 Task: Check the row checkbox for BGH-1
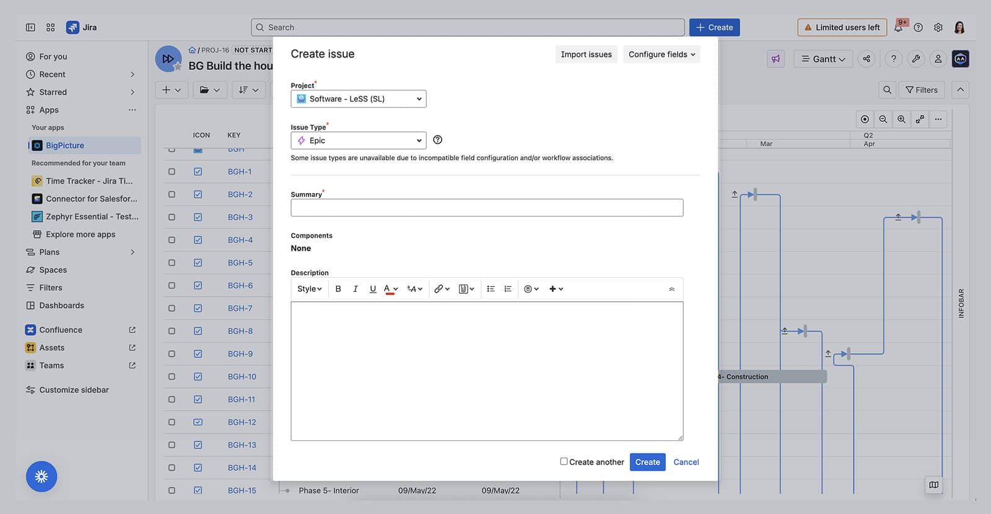[x=172, y=171]
